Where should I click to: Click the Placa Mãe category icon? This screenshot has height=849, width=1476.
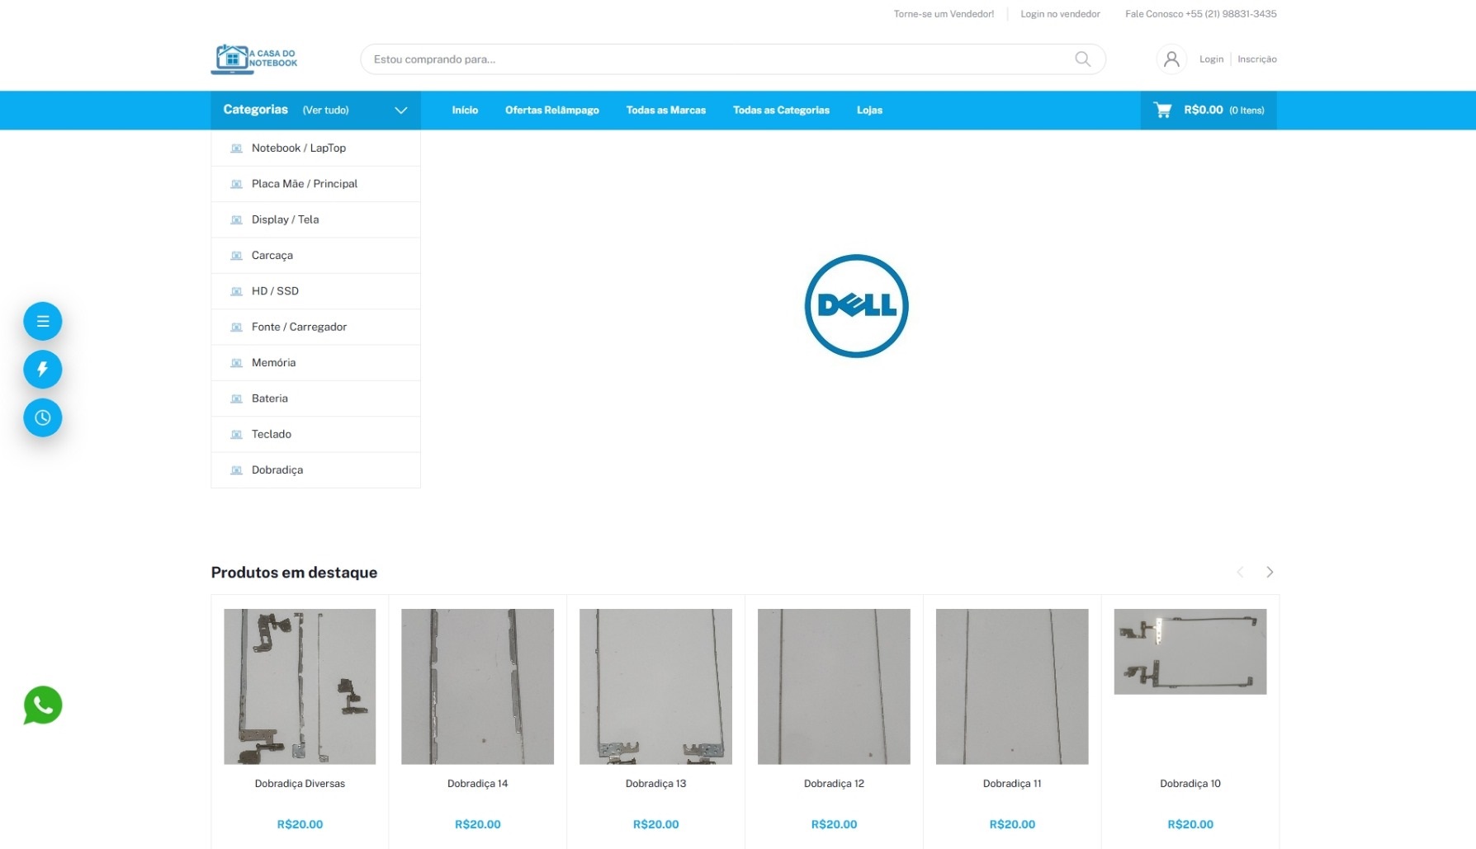[236, 184]
